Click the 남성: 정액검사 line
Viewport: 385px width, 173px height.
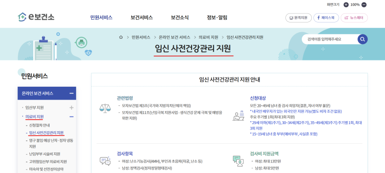click(147, 168)
